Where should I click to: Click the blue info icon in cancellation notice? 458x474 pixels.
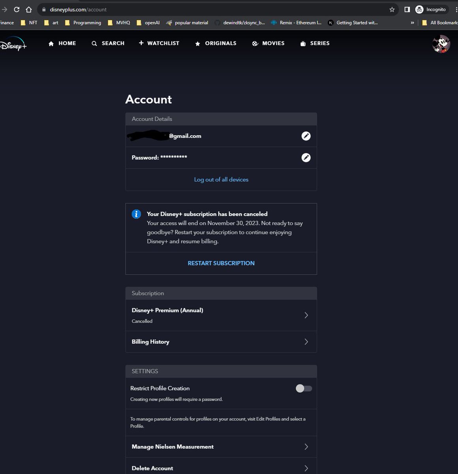136,214
